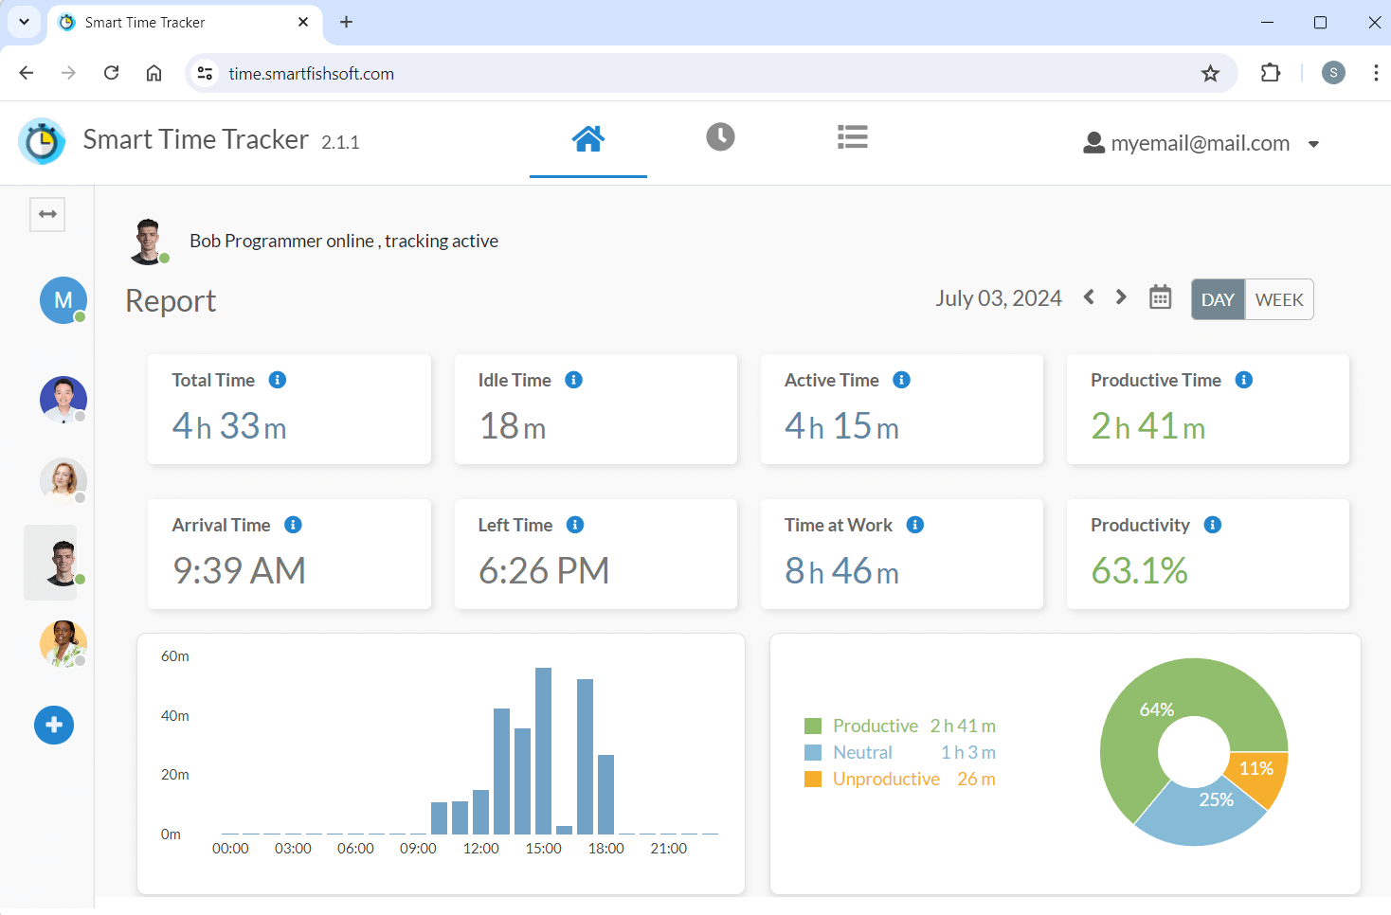Screen dimensions: 1391x915
Task: Click the tallest bar before 15:00
Action: coord(544,751)
